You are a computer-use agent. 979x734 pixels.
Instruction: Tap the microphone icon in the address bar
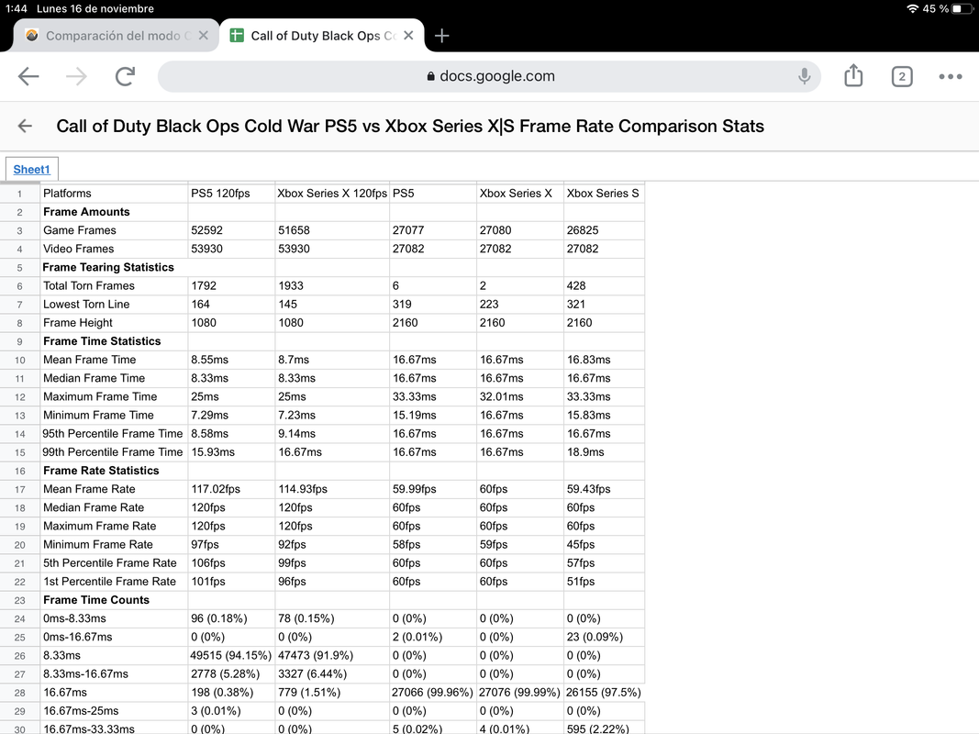[x=804, y=76]
